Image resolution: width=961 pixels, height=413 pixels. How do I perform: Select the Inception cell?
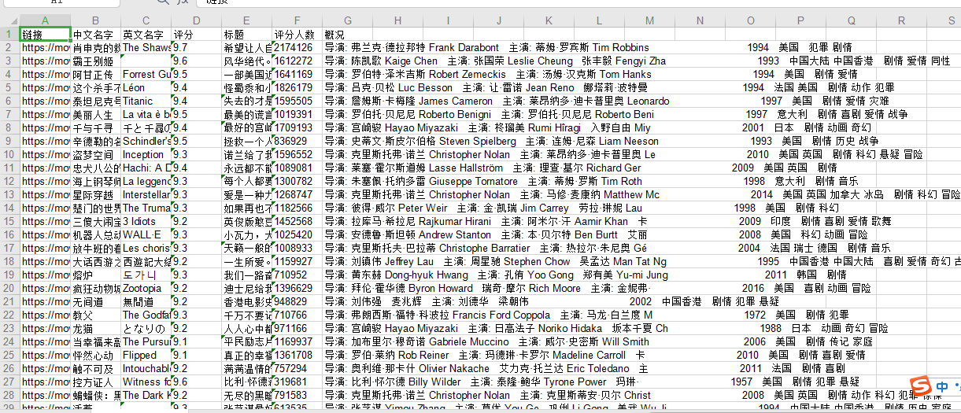146,154
